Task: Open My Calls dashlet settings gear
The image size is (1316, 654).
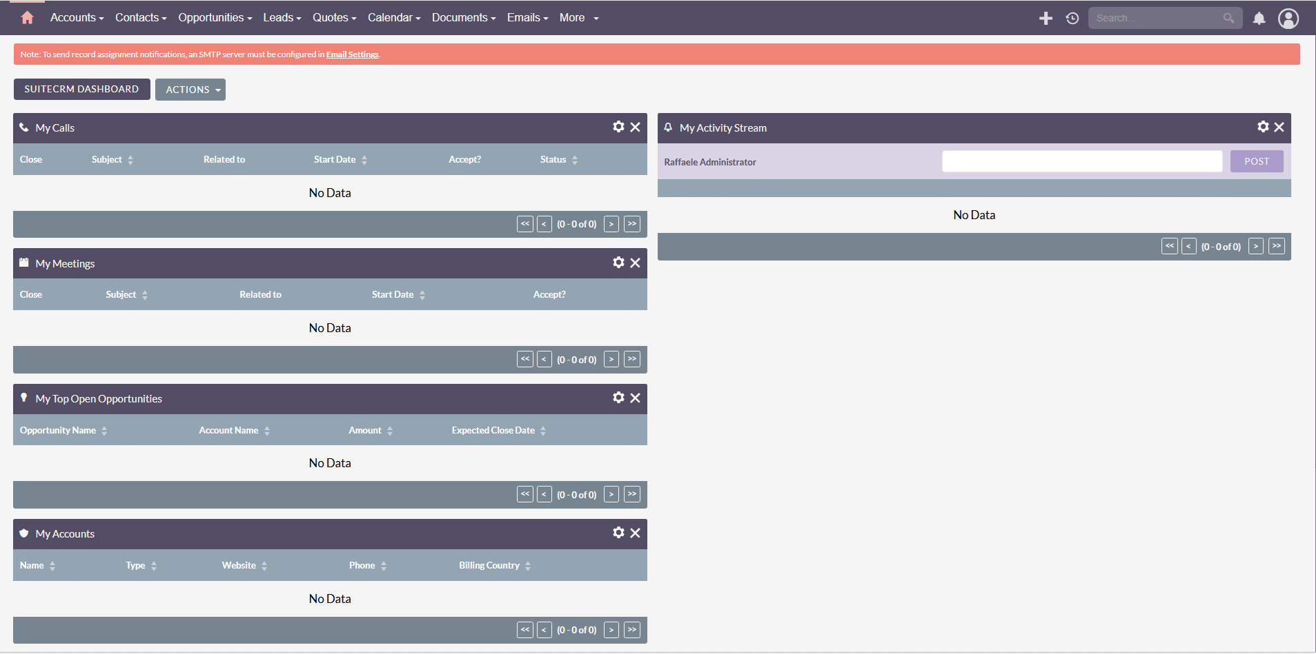Action: pyautogui.click(x=618, y=127)
